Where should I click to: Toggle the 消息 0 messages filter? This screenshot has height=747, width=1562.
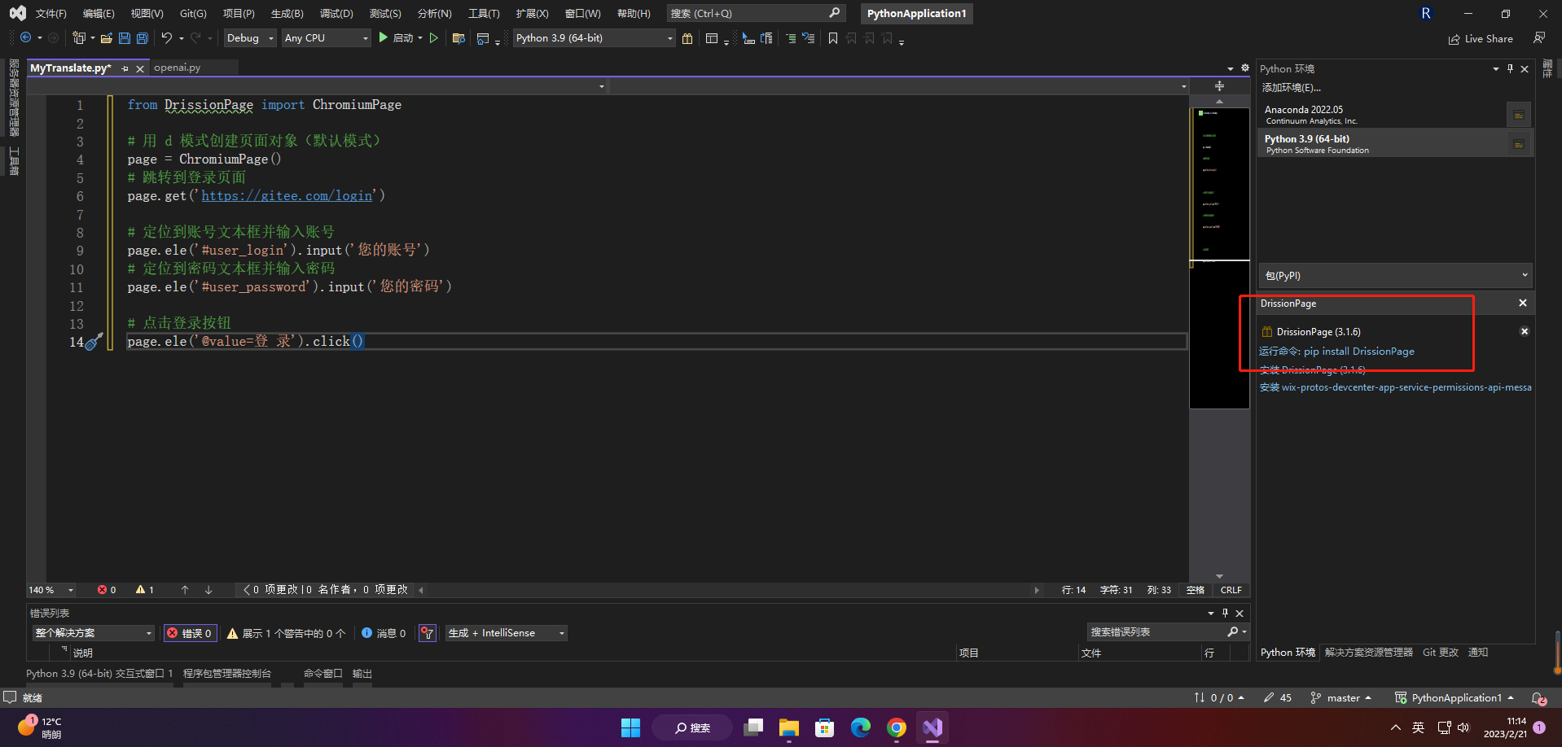point(384,633)
